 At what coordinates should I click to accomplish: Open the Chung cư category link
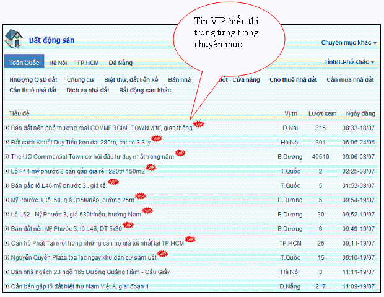click(81, 80)
